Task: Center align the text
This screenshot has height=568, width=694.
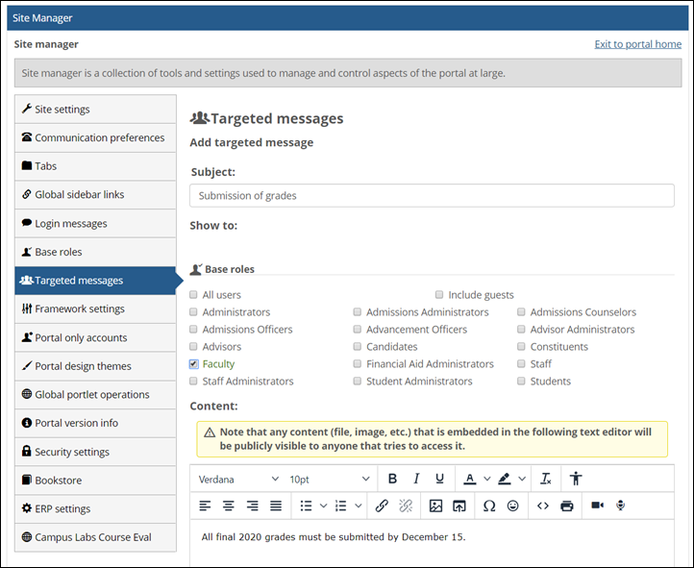Action: (x=229, y=506)
